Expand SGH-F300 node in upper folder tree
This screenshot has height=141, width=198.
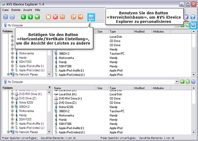(12, 62)
